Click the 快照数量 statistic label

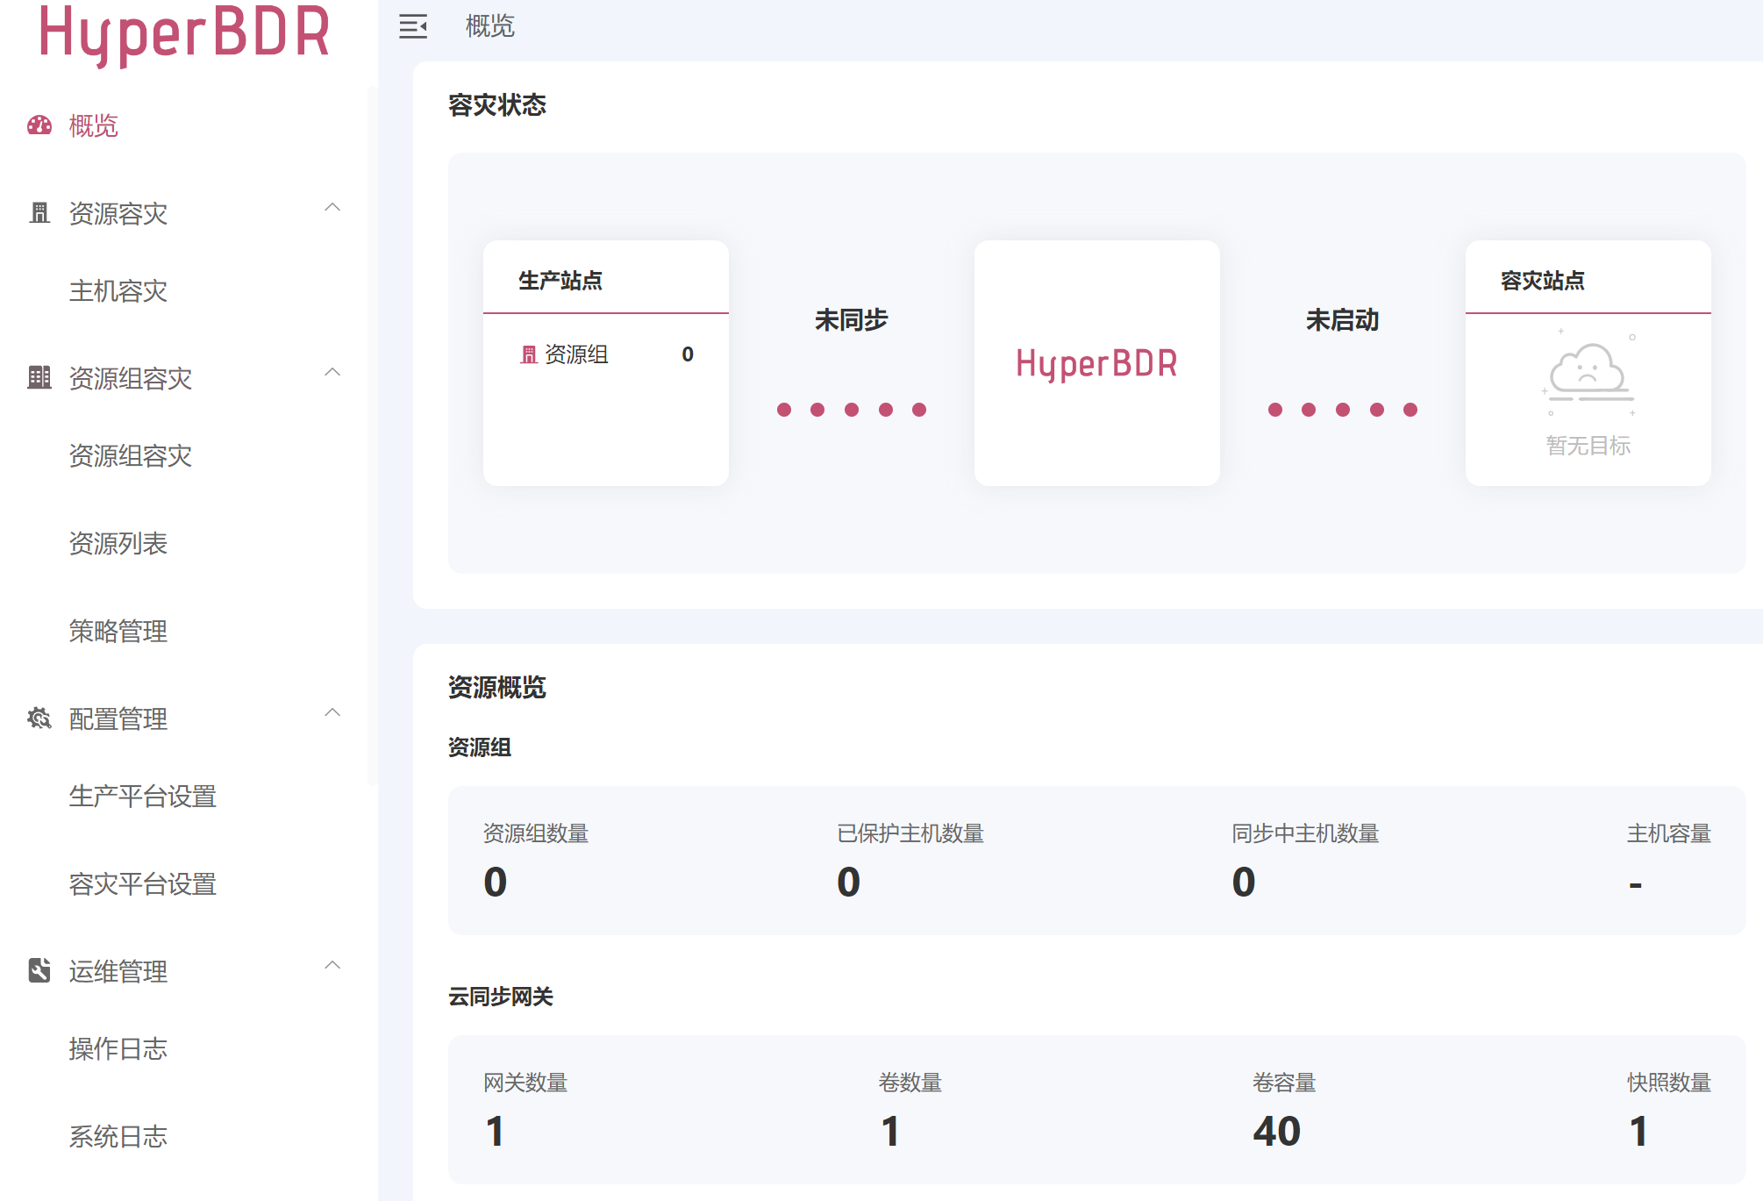click(1669, 1083)
